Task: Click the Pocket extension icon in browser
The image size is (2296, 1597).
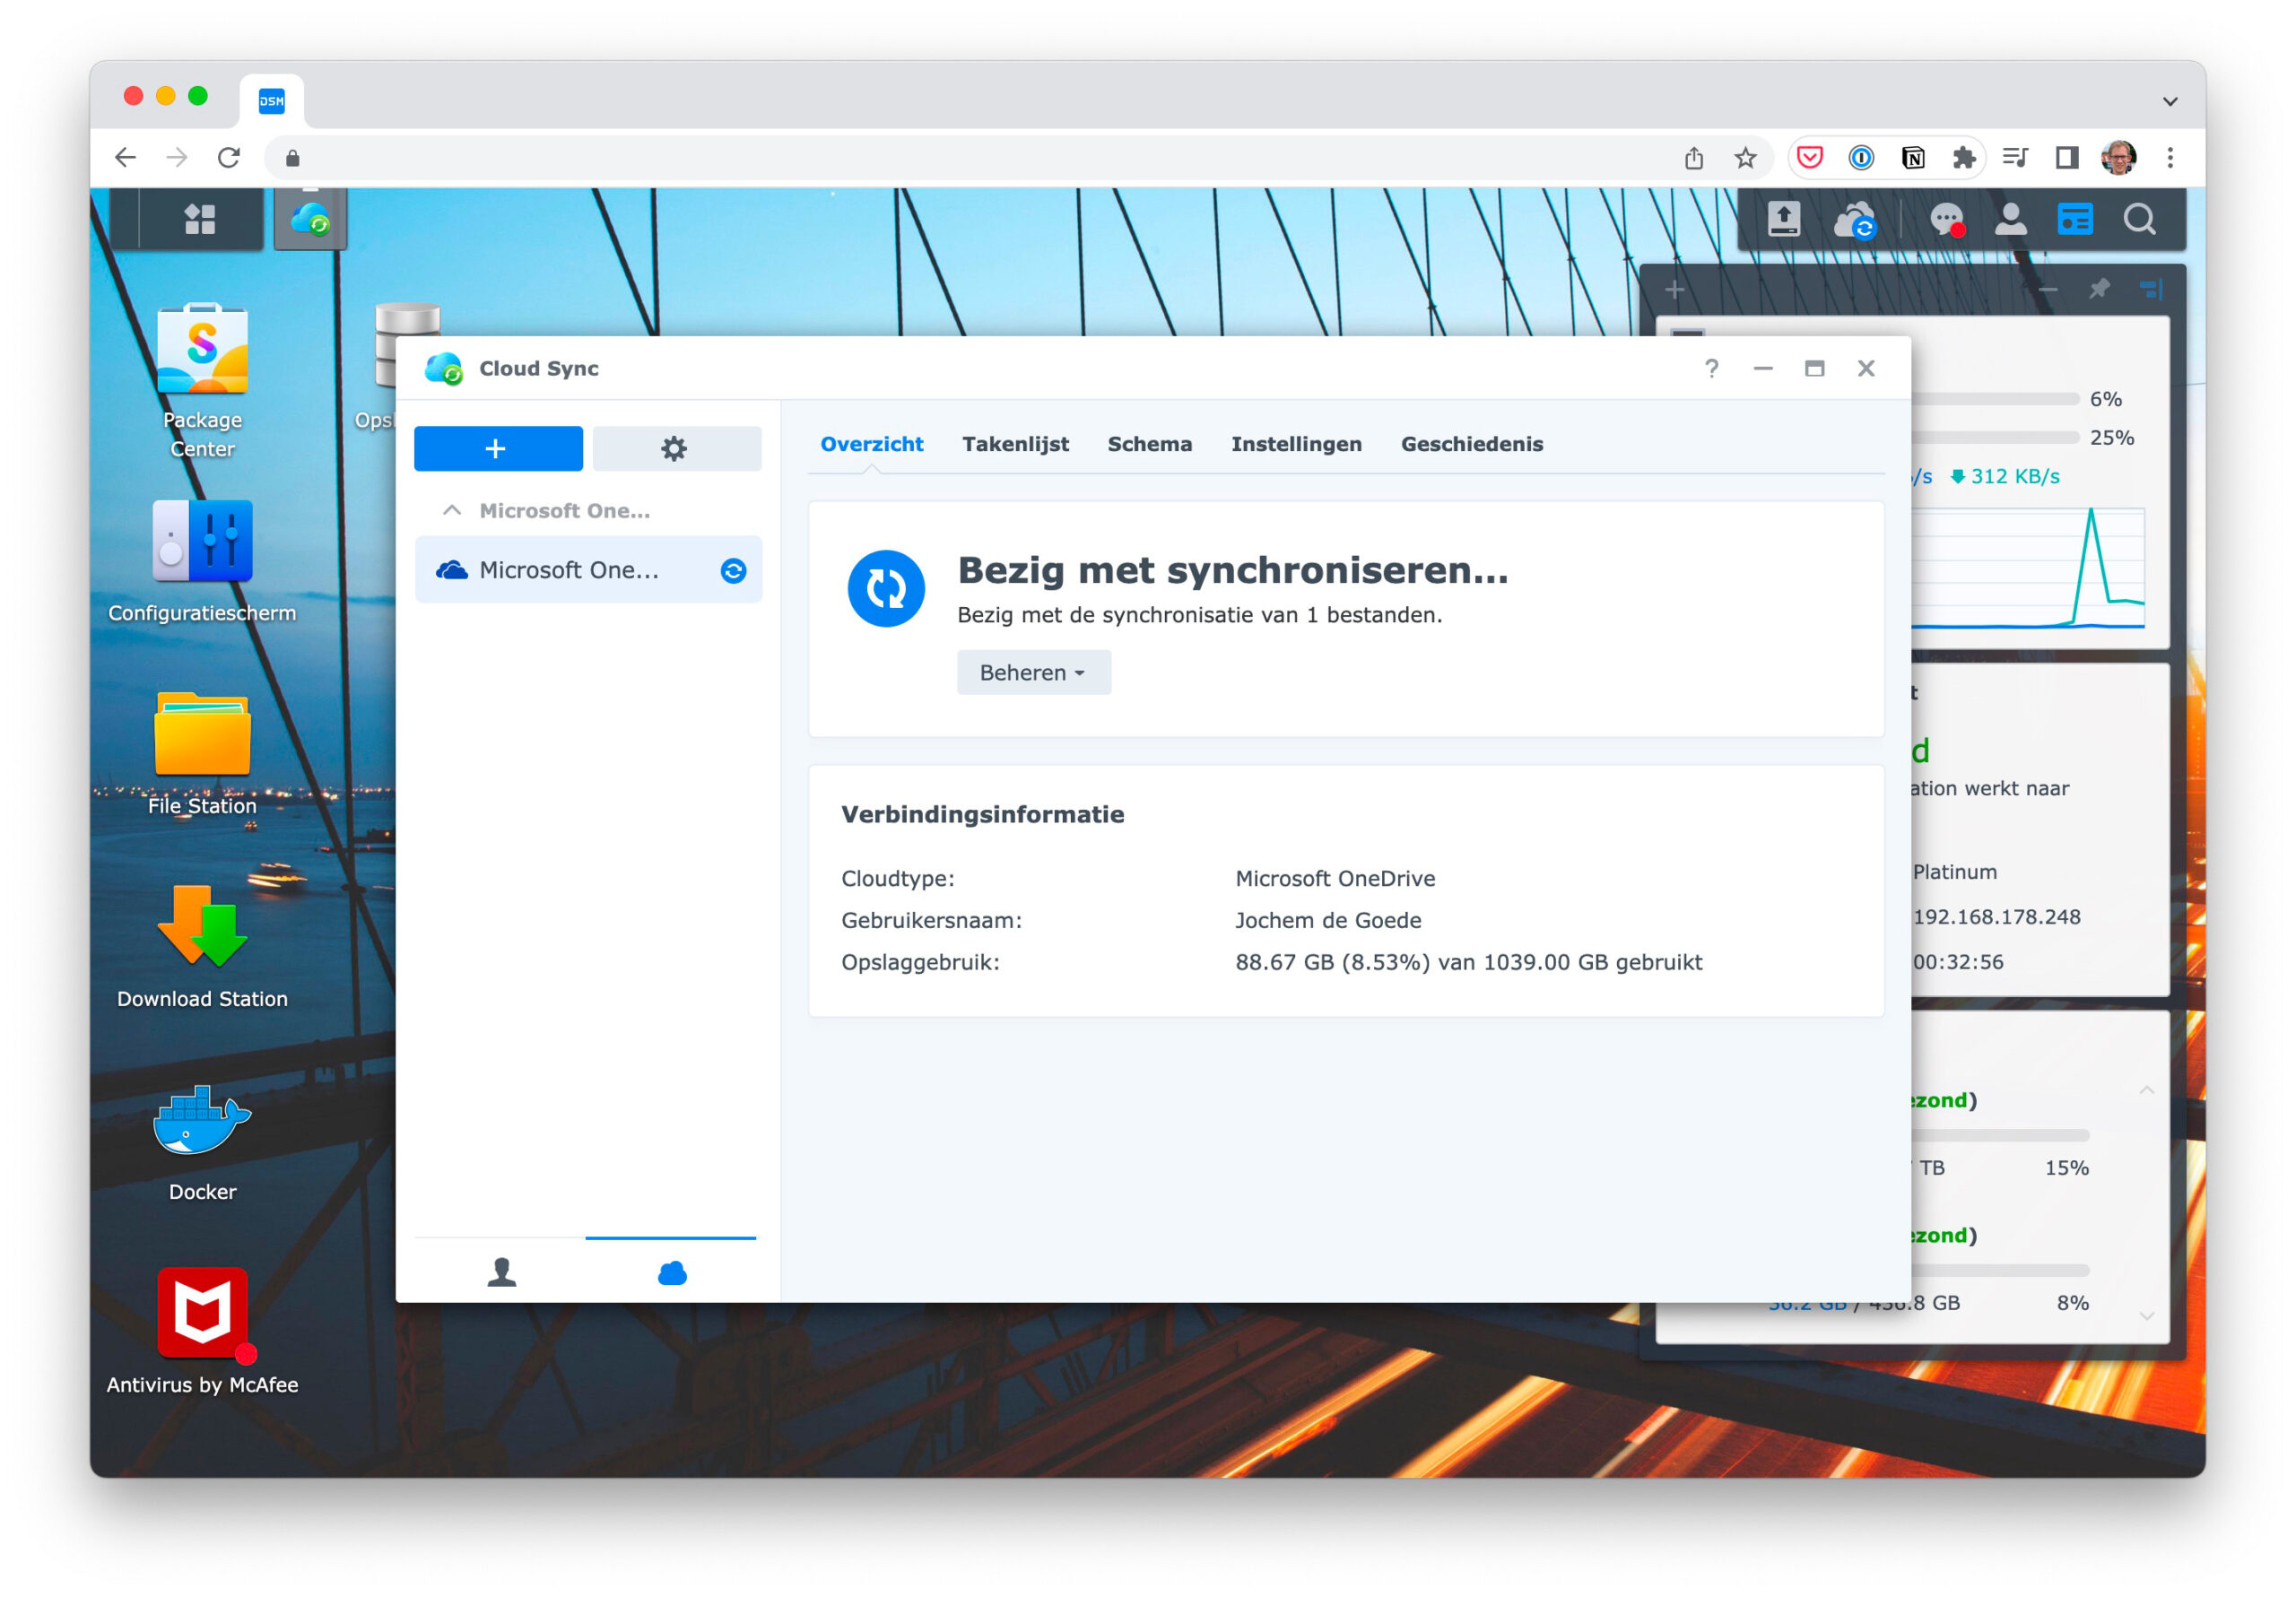Action: click(1809, 158)
